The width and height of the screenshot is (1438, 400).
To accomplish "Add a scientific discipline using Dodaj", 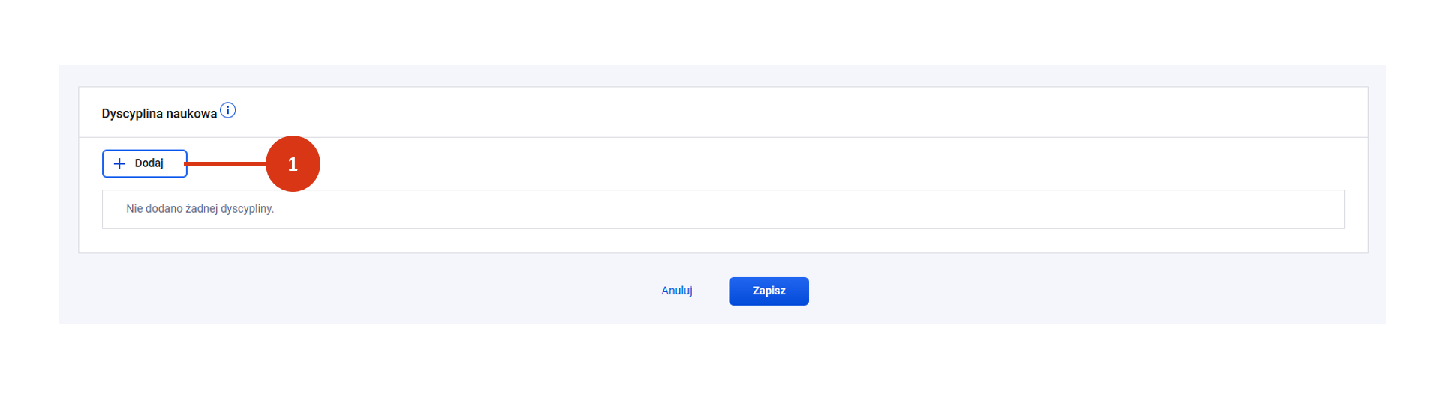I will click(145, 163).
